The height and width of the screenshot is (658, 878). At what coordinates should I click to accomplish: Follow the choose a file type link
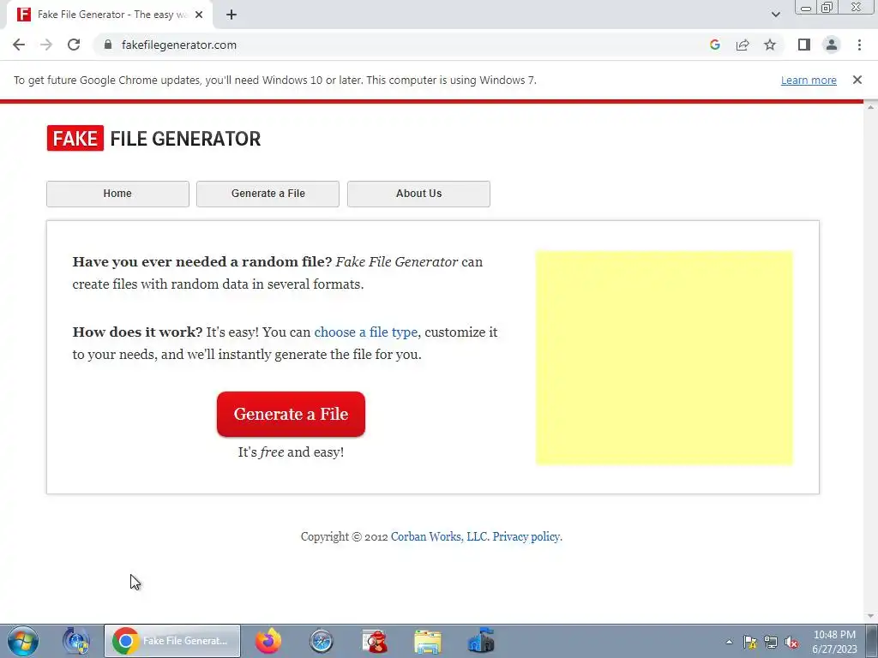pos(365,332)
